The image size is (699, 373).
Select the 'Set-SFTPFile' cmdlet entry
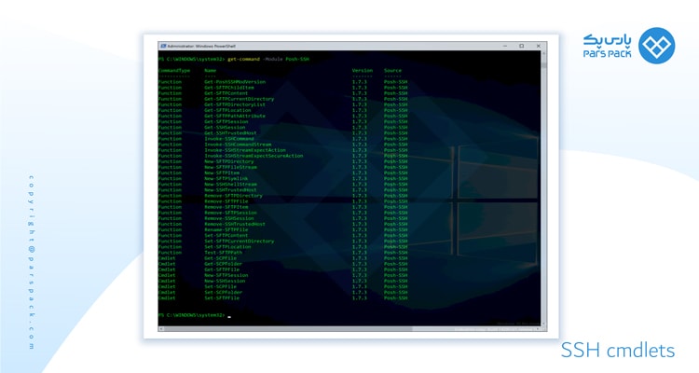(x=222, y=298)
